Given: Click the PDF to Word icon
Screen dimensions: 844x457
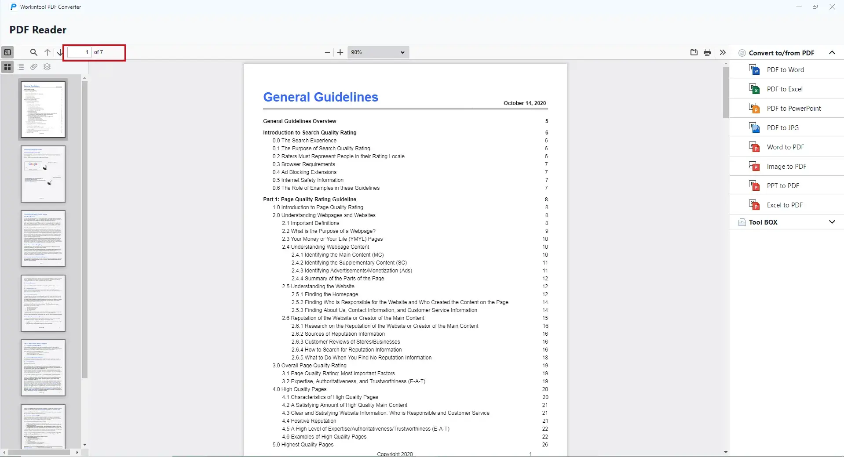Looking at the screenshot, I should click(x=754, y=69).
